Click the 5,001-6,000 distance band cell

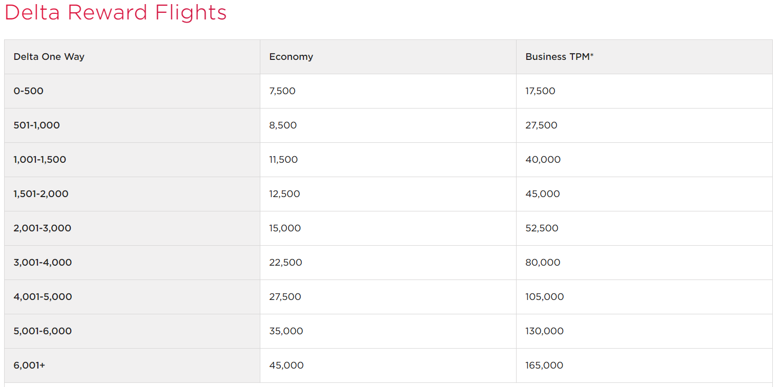point(132,331)
